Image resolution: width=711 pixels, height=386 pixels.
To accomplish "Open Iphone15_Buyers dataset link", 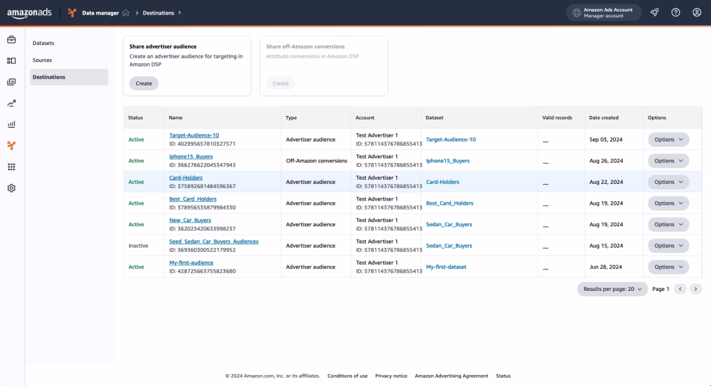I will tap(448, 161).
